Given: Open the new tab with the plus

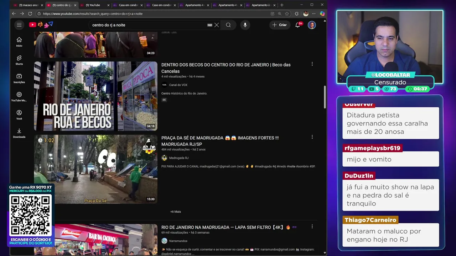Looking at the screenshot, I should [x=282, y=5].
